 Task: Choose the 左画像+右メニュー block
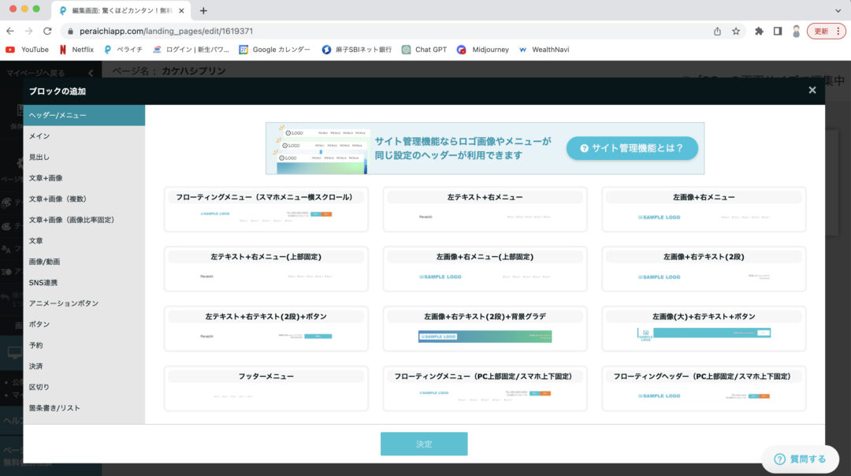coord(704,210)
